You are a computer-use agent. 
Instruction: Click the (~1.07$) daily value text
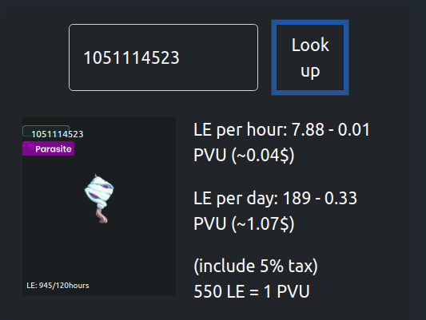pyautogui.click(x=263, y=224)
